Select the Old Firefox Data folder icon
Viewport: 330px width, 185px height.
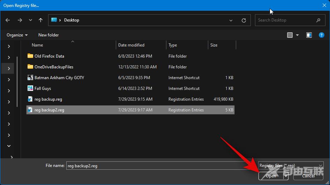(x=30, y=56)
